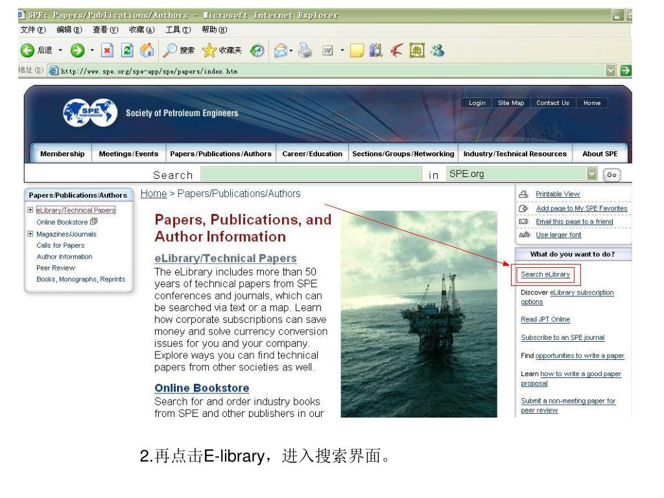664x498 pixels.
Task: Open dropdown arrow next to Word edit icon
Action: 342,51
